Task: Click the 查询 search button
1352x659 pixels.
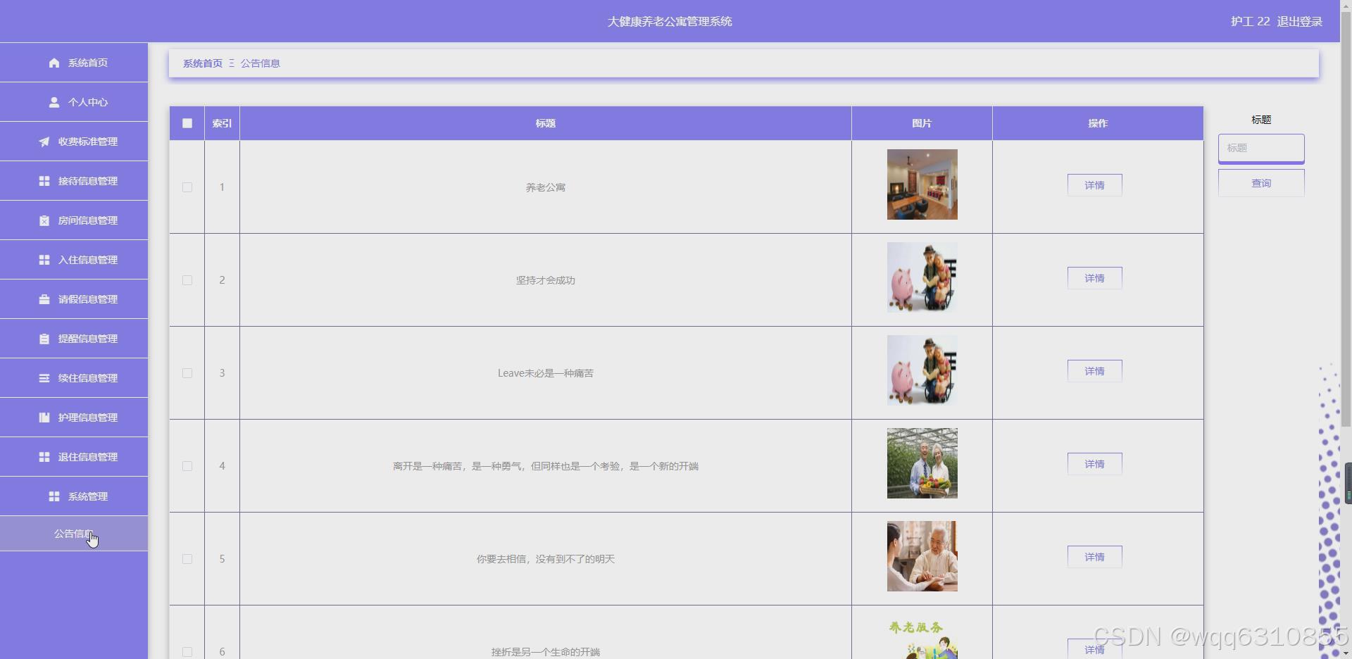Action: 1261,183
